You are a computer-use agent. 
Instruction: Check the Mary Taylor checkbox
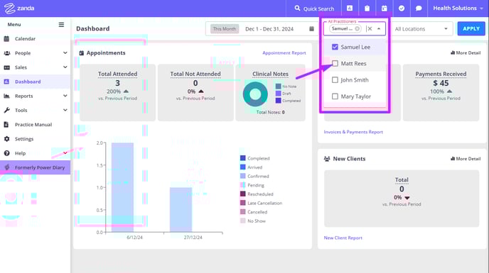(x=335, y=96)
